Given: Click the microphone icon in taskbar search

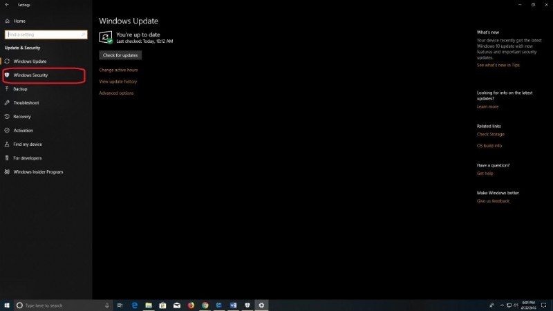Looking at the screenshot, I should point(107,305).
